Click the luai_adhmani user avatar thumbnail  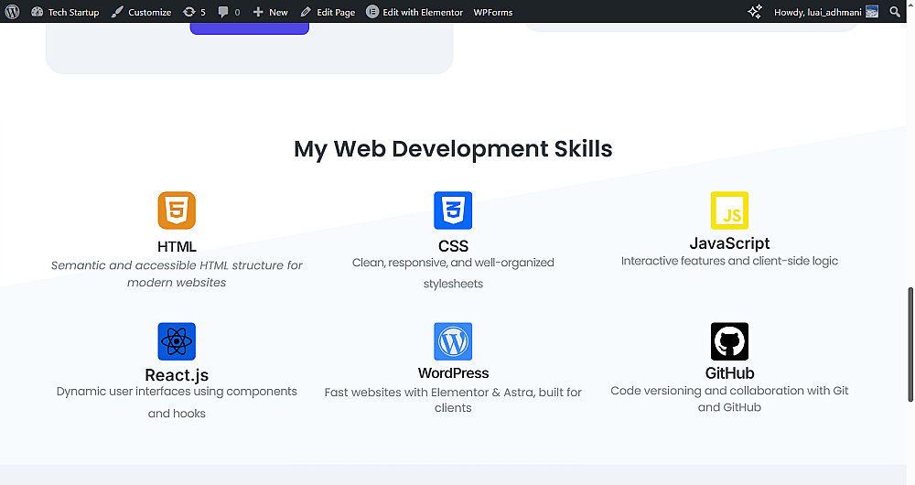click(872, 12)
